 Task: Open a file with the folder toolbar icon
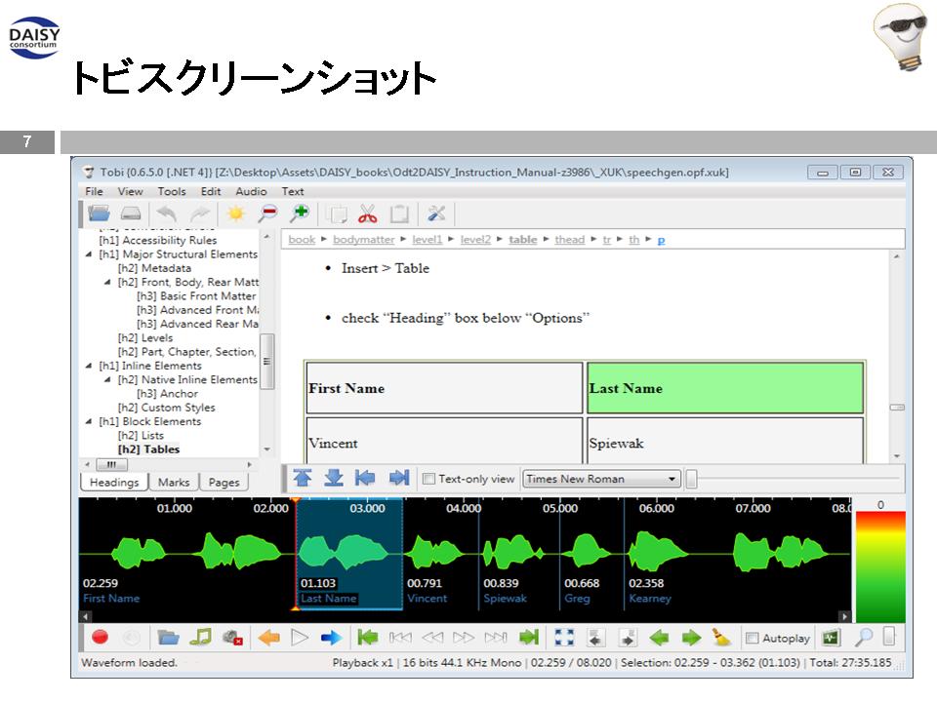pyautogui.click(x=99, y=214)
